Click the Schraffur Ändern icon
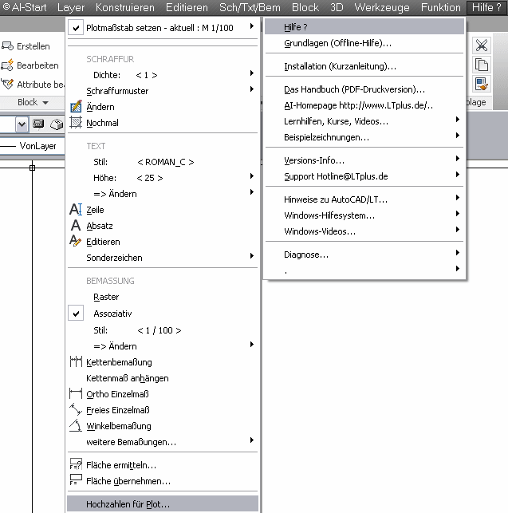 coord(76,107)
